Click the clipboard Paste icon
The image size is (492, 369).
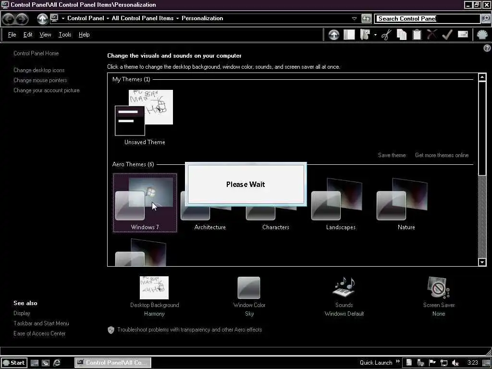417,35
